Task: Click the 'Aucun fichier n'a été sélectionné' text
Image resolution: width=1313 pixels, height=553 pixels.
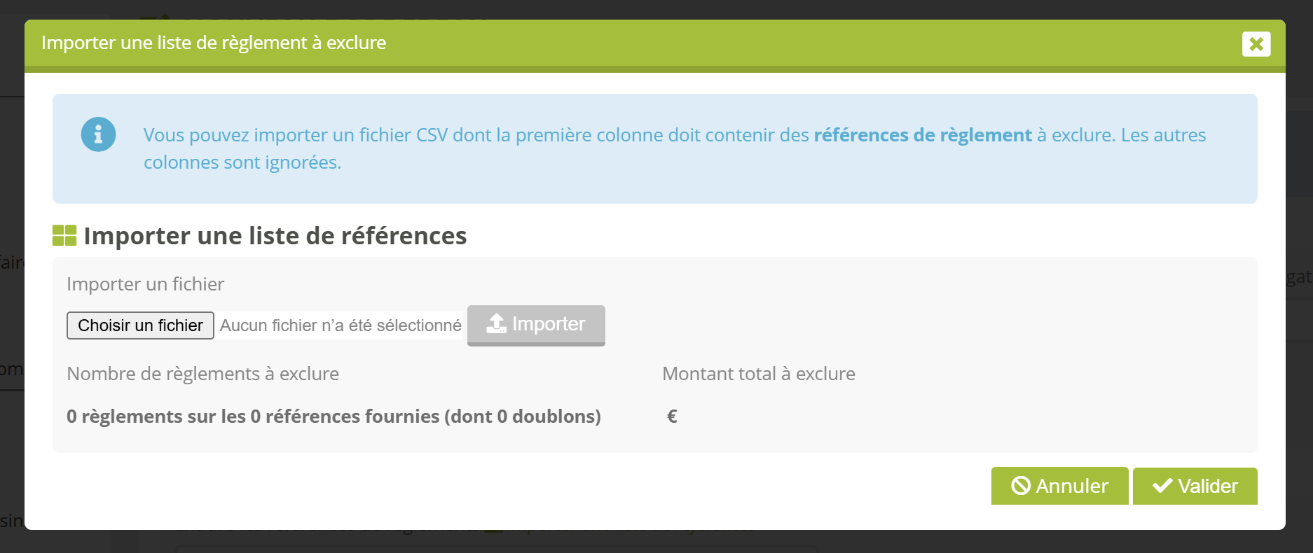Action: coord(341,325)
